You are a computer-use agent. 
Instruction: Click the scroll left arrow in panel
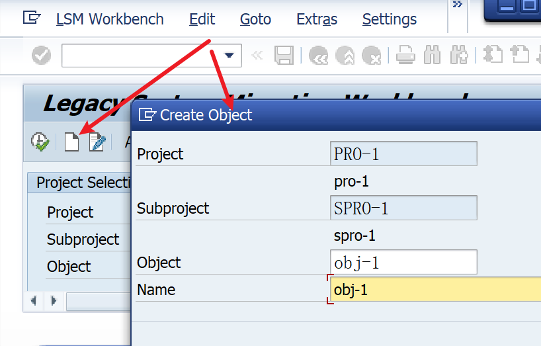point(34,301)
